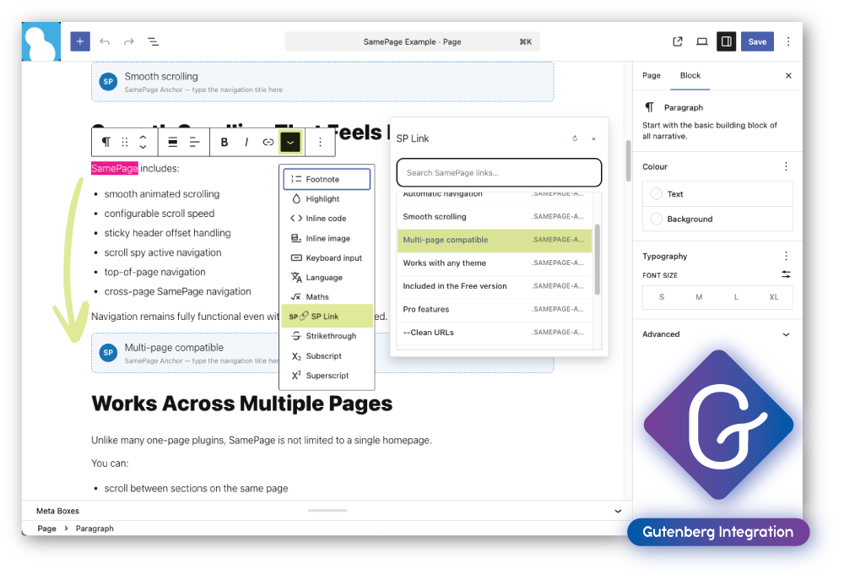Viewport: 844px width, 580px height.
Task: Open block toolbar options menu
Action: pos(320,142)
